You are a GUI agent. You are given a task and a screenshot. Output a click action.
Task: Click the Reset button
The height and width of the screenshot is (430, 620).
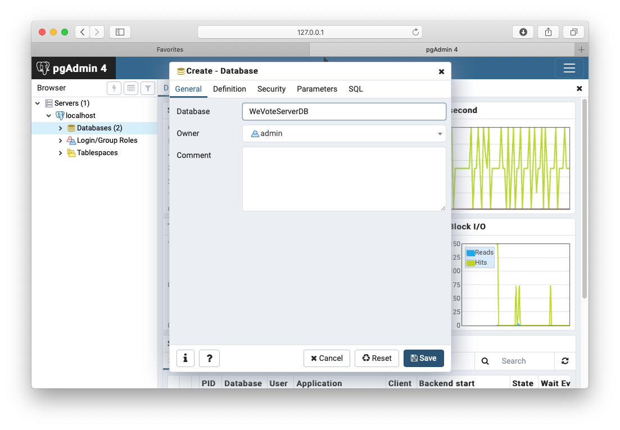click(377, 358)
